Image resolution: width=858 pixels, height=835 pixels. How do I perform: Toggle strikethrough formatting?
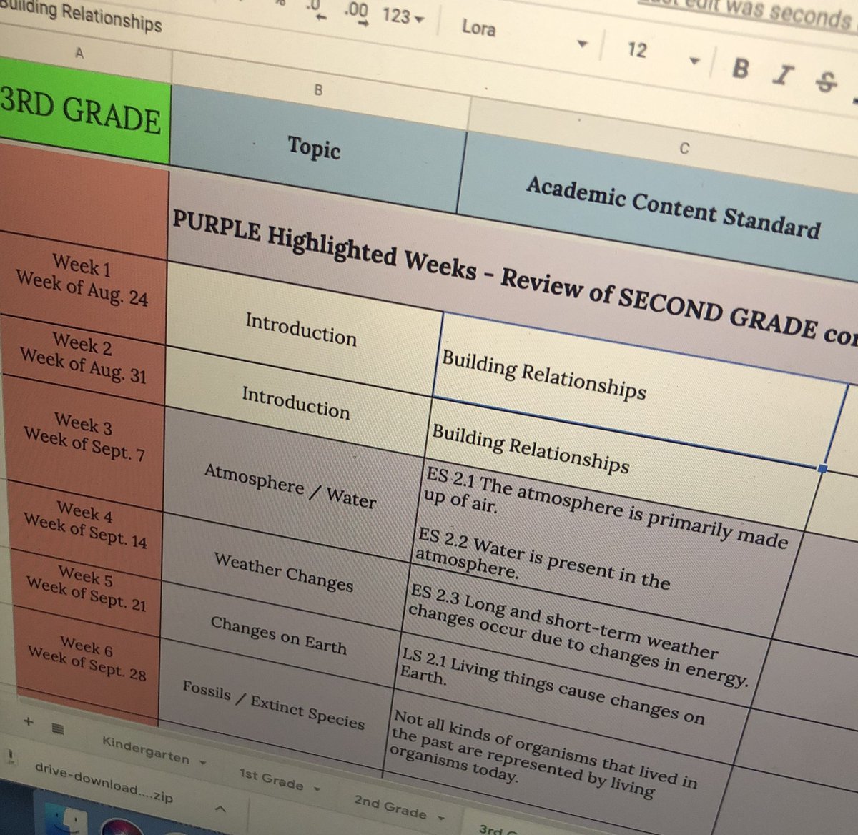(825, 81)
